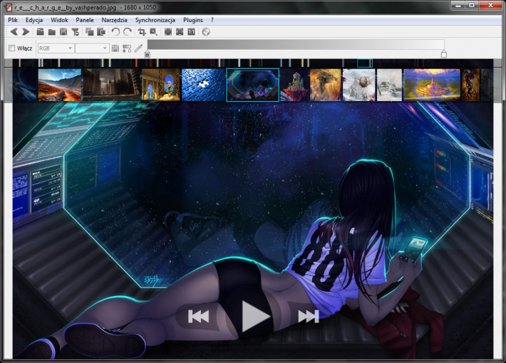
Task: Rotate the image clockwise
Action: coord(128,31)
